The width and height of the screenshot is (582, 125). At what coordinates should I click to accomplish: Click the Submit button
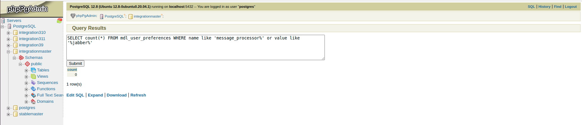click(x=76, y=64)
